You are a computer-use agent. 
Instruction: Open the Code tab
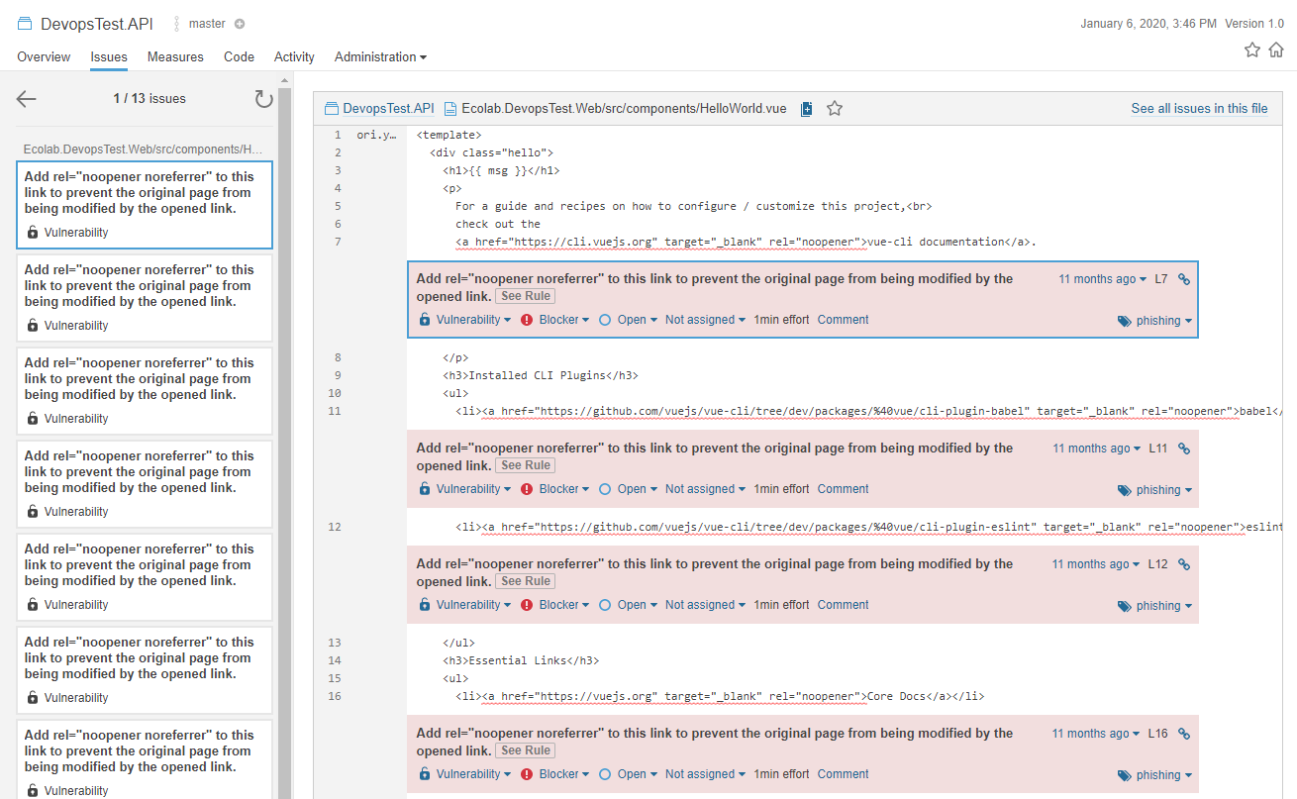tap(239, 57)
